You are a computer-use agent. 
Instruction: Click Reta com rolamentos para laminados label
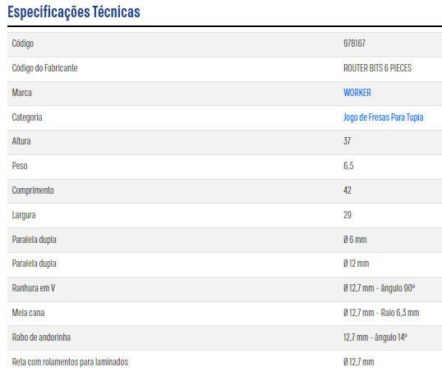(x=70, y=362)
